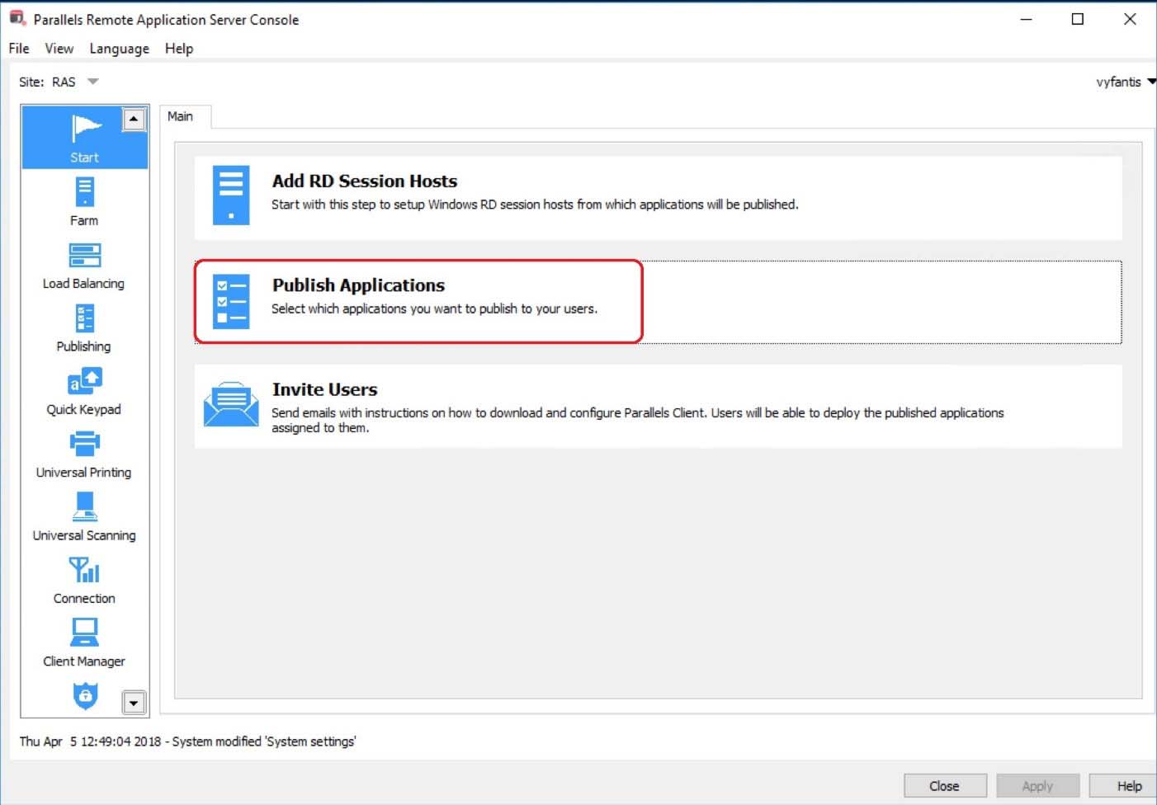
Task: Open Universal Printing printer icon
Action: 84,444
